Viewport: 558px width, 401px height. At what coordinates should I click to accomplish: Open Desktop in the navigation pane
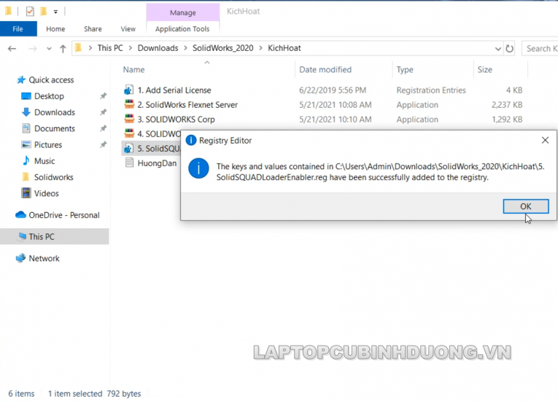click(x=49, y=96)
